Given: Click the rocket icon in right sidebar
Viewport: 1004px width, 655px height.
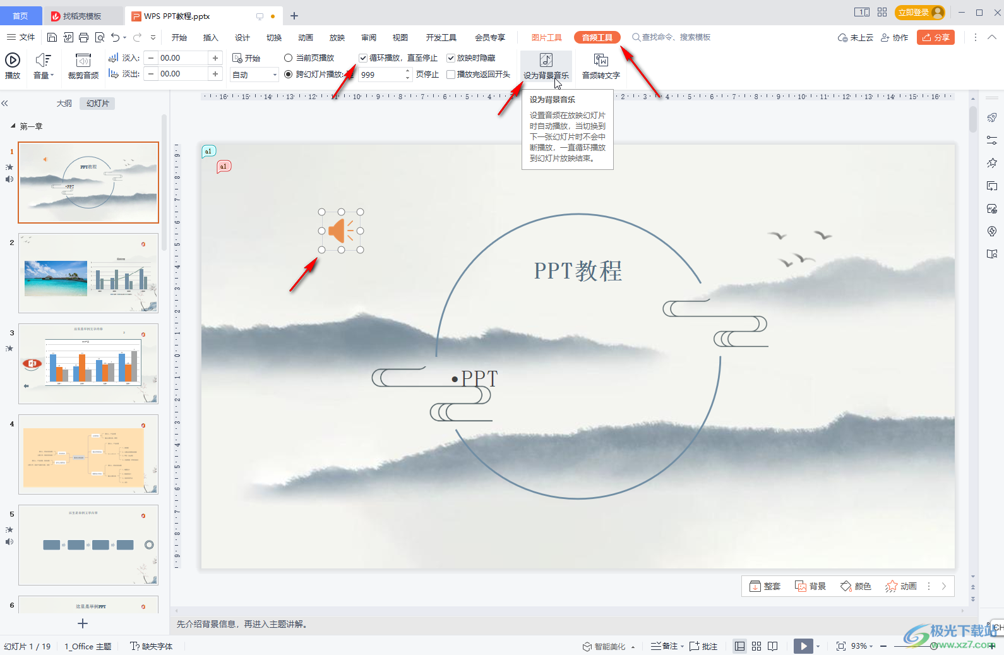Looking at the screenshot, I should click(x=992, y=117).
